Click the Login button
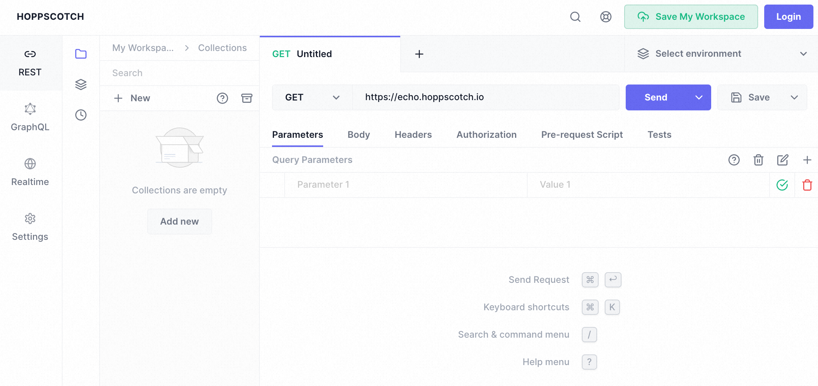The width and height of the screenshot is (818, 386). point(789,17)
